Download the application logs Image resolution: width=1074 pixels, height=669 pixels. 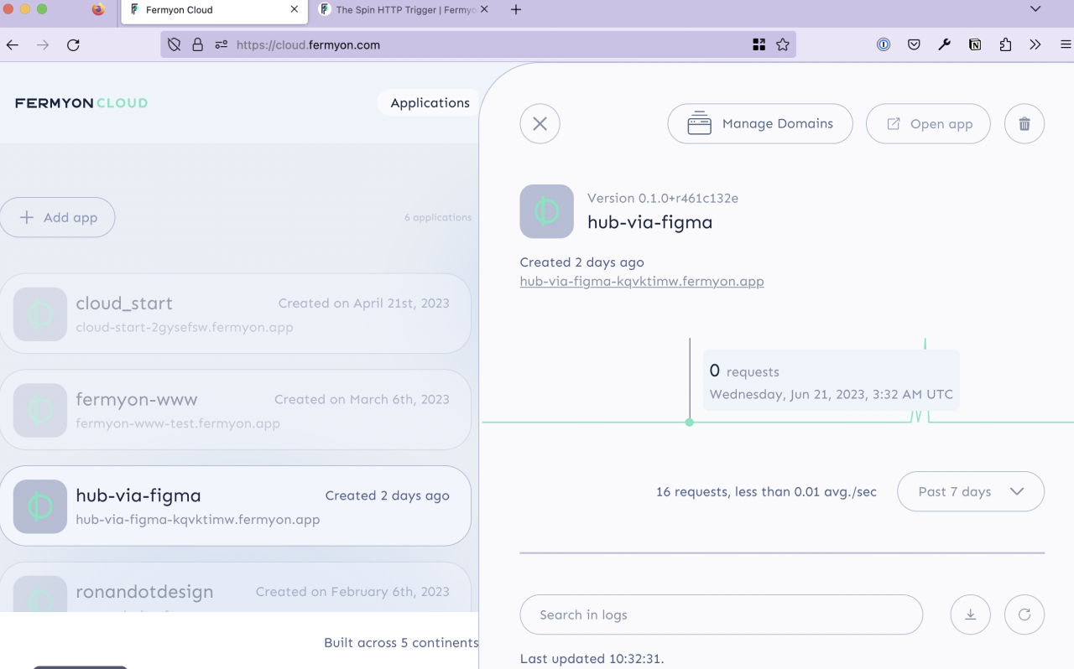tap(970, 615)
